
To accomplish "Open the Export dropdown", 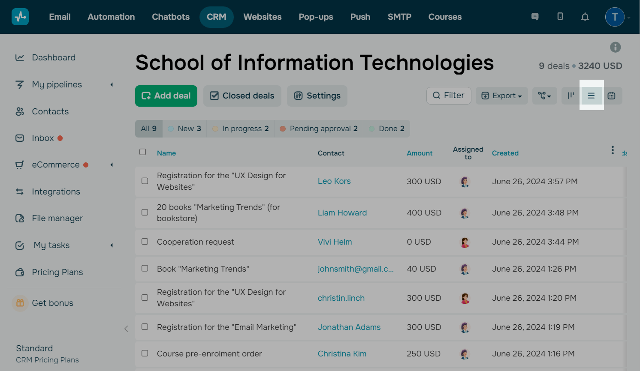I will pyautogui.click(x=501, y=96).
